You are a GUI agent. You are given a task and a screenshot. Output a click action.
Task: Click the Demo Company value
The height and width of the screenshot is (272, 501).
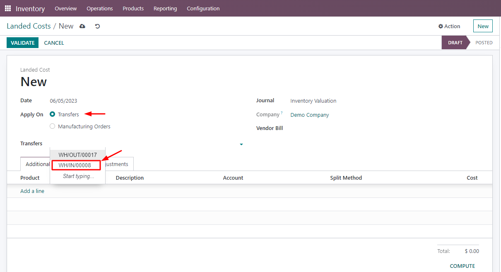310,115
